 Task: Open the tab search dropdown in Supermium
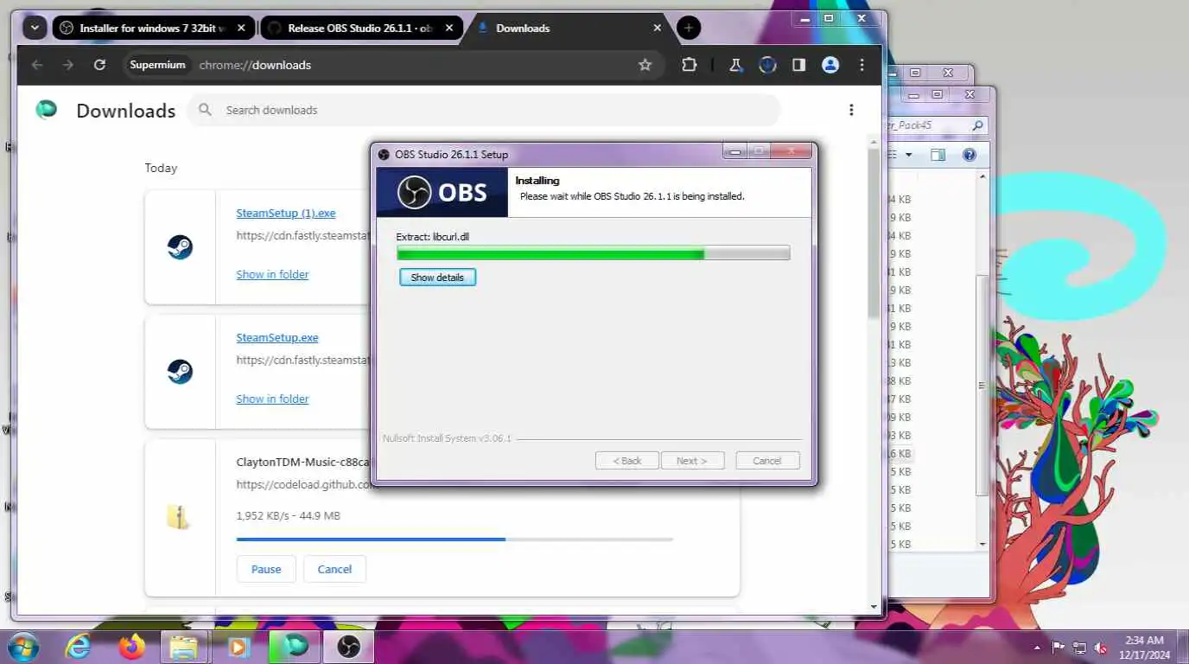click(x=35, y=28)
